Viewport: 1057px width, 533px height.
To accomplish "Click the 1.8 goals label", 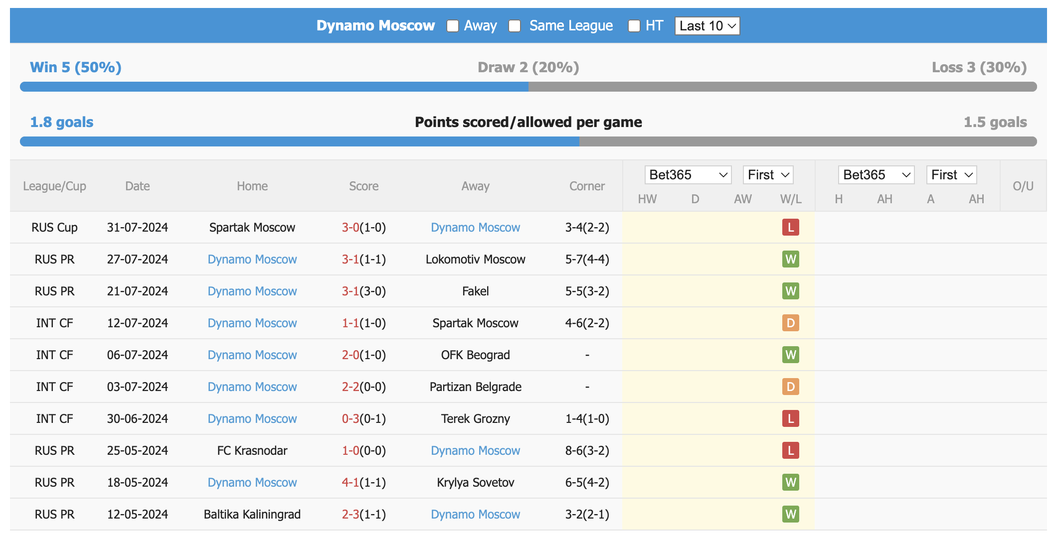I will (x=62, y=122).
